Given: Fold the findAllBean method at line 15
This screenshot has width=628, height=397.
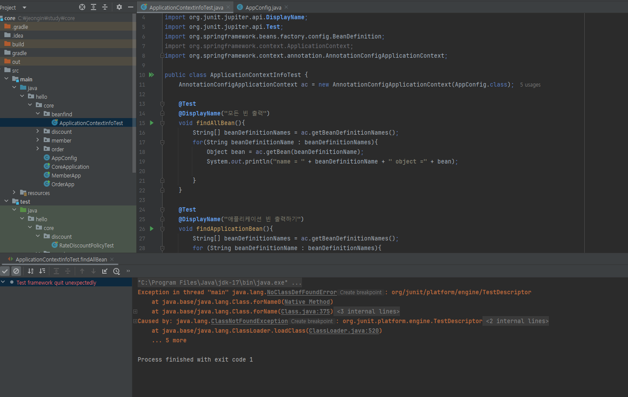Looking at the screenshot, I should click(x=162, y=123).
